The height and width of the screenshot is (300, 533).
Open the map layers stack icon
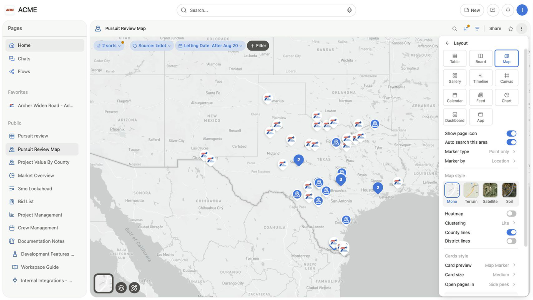(x=121, y=288)
